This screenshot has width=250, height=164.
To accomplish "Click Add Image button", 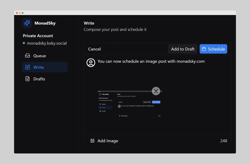I will [104, 141].
